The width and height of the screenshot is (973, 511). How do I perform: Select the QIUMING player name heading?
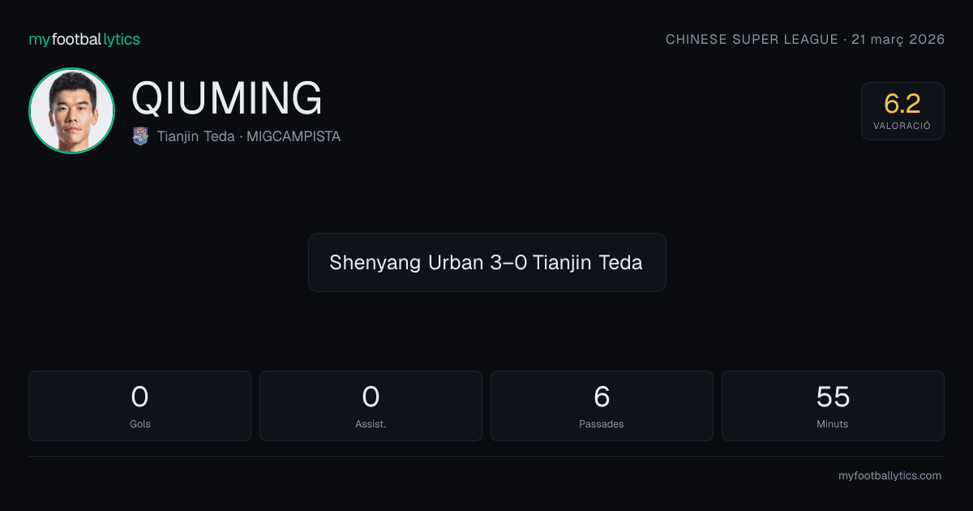click(227, 99)
